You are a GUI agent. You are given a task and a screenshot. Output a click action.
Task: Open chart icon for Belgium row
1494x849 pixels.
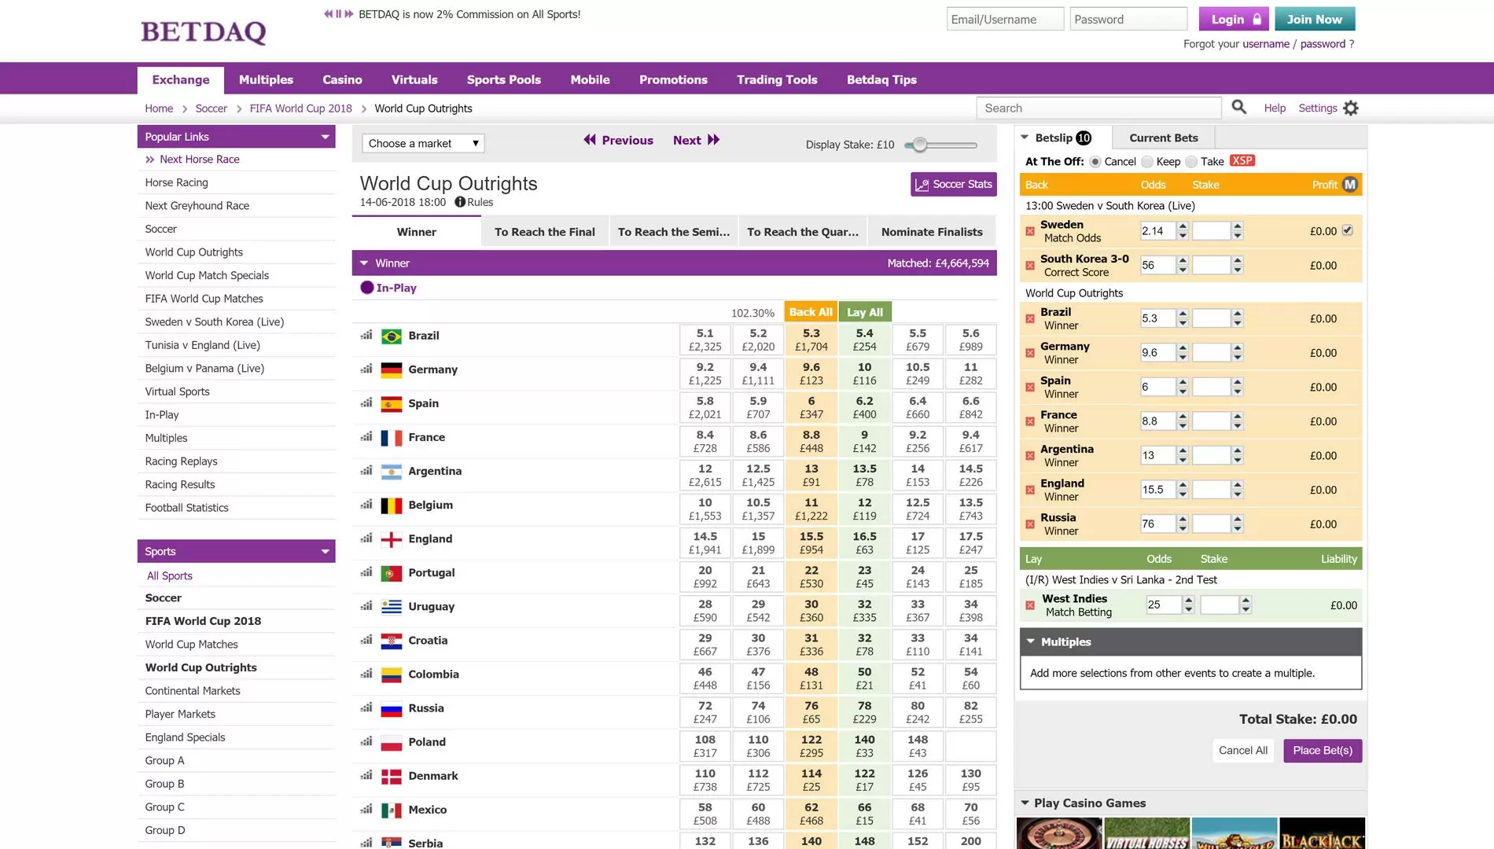[x=366, y=504]
